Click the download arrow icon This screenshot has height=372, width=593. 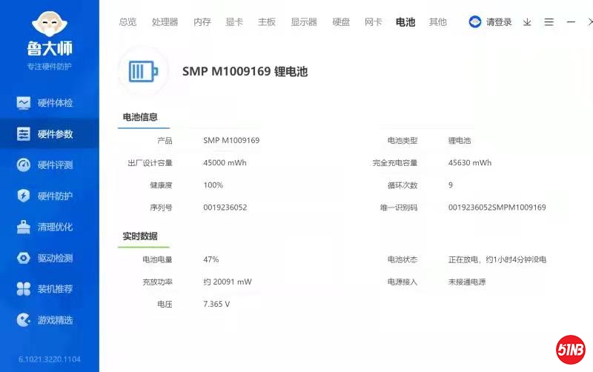[x=527, y=22]
